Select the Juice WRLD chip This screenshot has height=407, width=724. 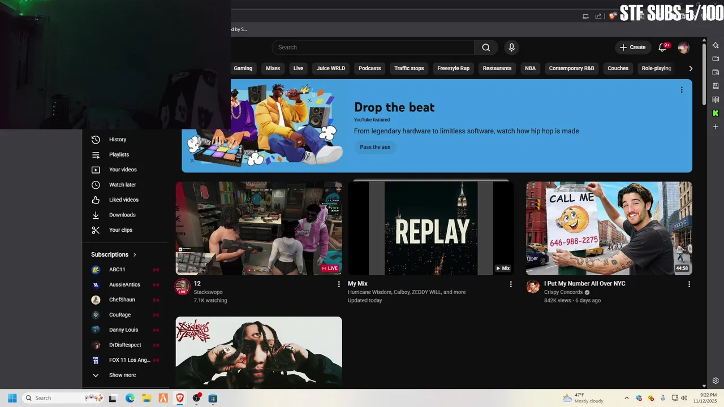tap(331, 68)
